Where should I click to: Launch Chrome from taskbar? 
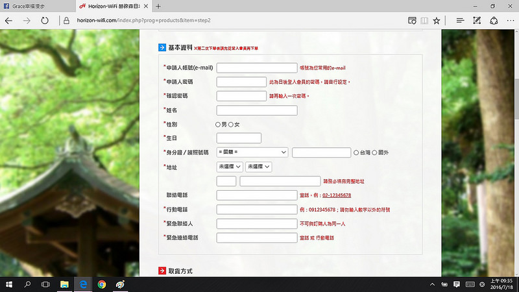(x=102, y=284)
